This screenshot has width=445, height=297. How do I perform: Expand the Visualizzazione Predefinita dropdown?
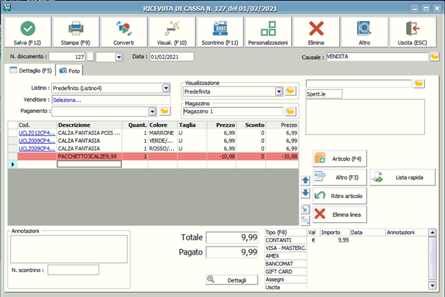point(279,91)
